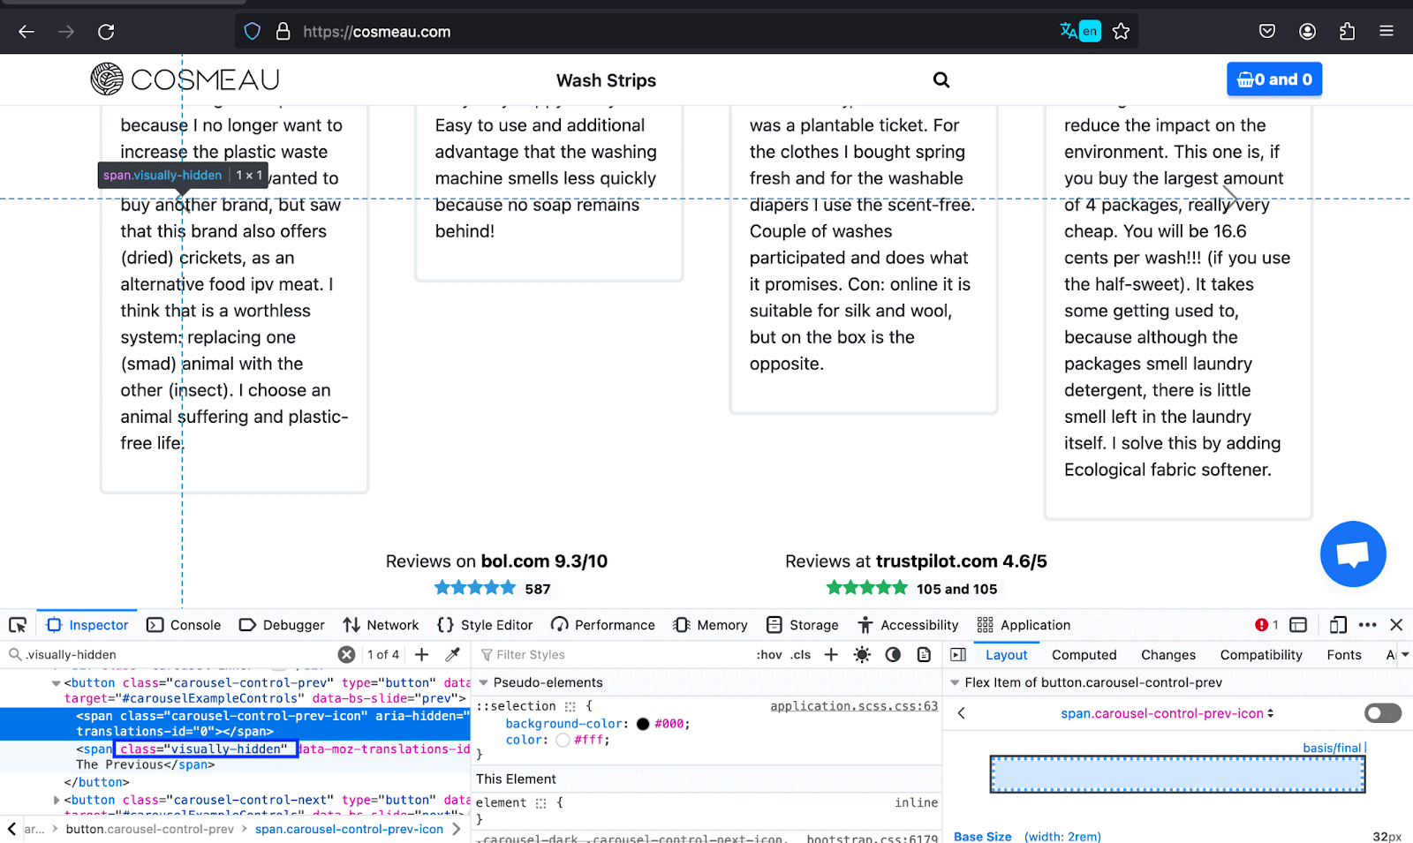Open the page translation panel
The width and height of the screenshot is (1413, 843).
pyautogui.click(x=1080, y=31)
